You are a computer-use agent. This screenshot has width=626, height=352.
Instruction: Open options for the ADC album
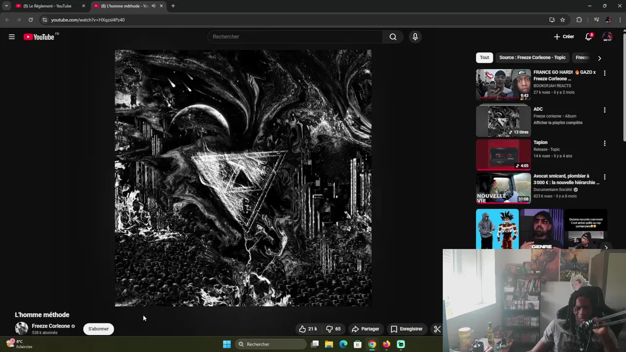pos(604,110)
